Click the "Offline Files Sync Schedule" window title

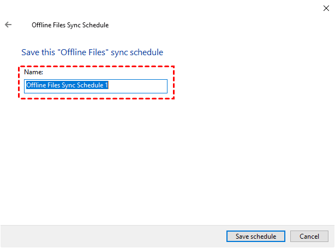[70, 25]
